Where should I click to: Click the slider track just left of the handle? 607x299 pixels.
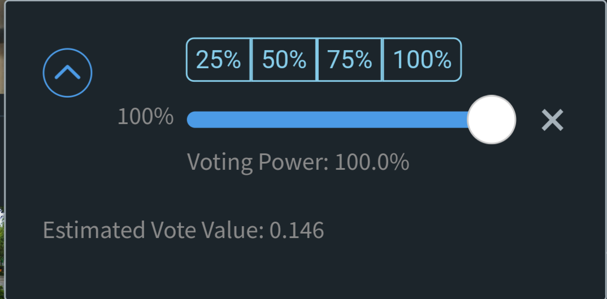(455, 120)
